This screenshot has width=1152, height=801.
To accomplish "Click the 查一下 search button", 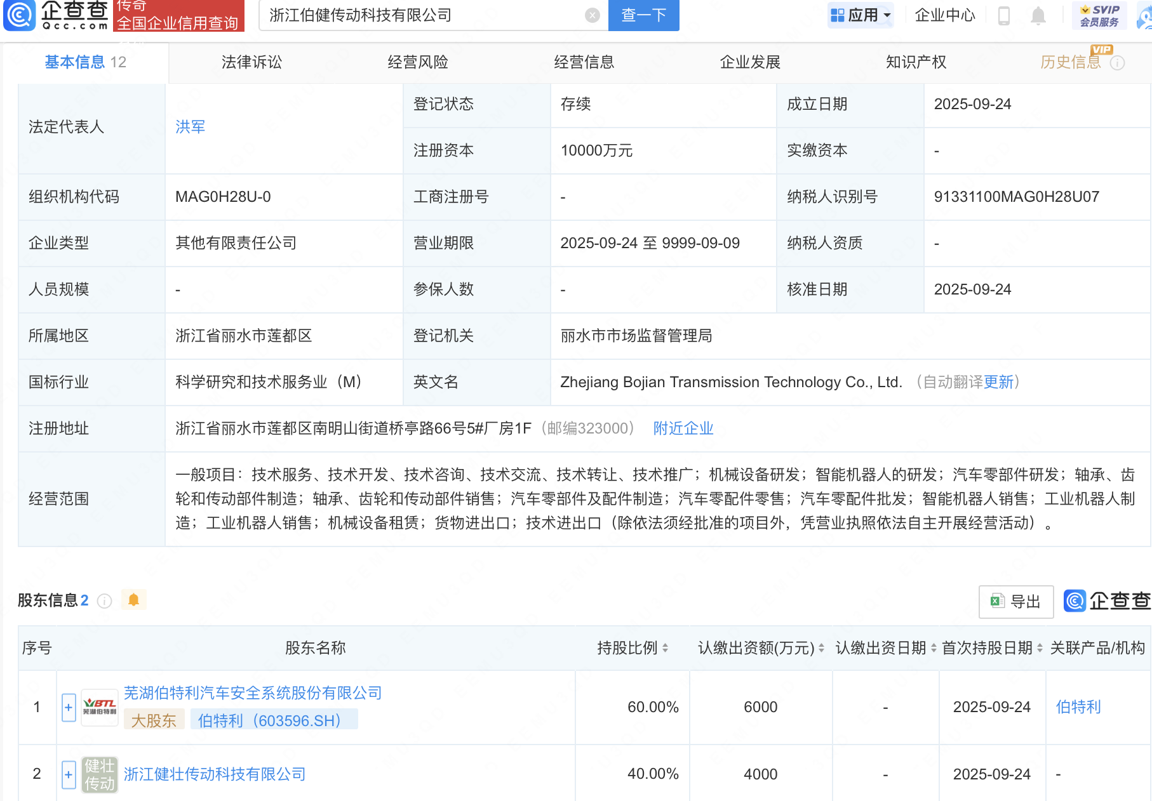I will (643, 15).
